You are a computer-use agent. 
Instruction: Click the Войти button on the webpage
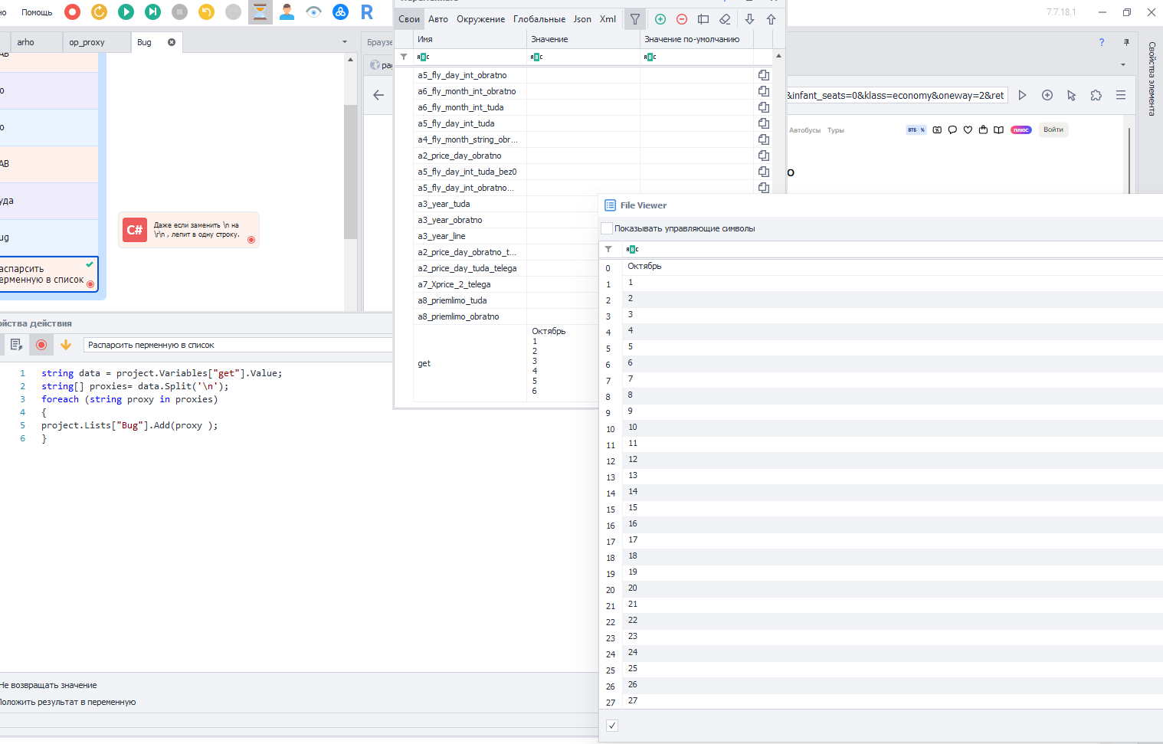pos(1053,129)
